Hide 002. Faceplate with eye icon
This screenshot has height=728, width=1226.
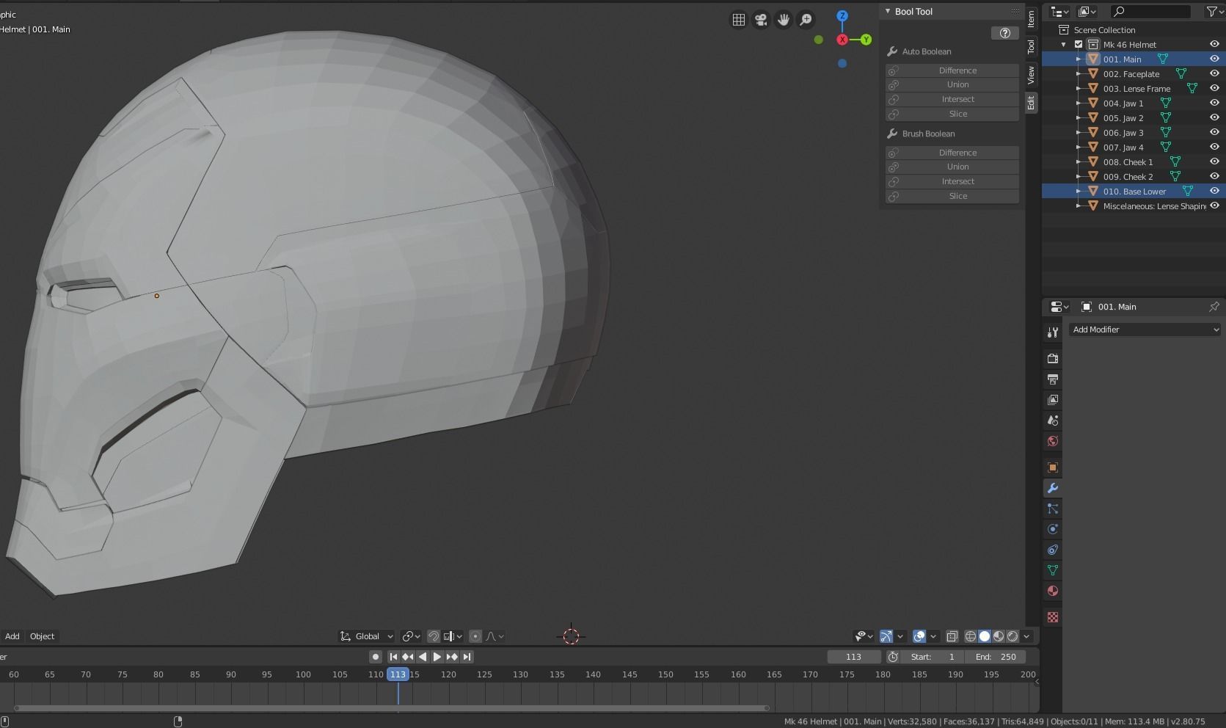[x=1214, y=73]
